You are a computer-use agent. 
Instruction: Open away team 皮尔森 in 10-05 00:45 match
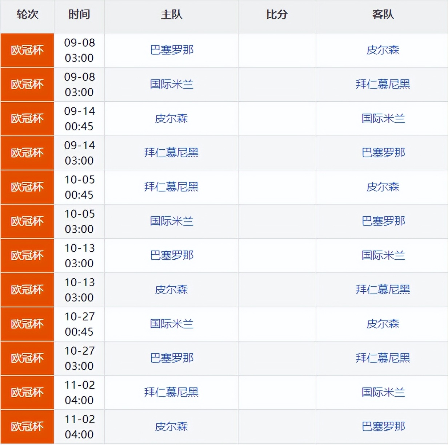pyautogui.click(x=383, y=187)
